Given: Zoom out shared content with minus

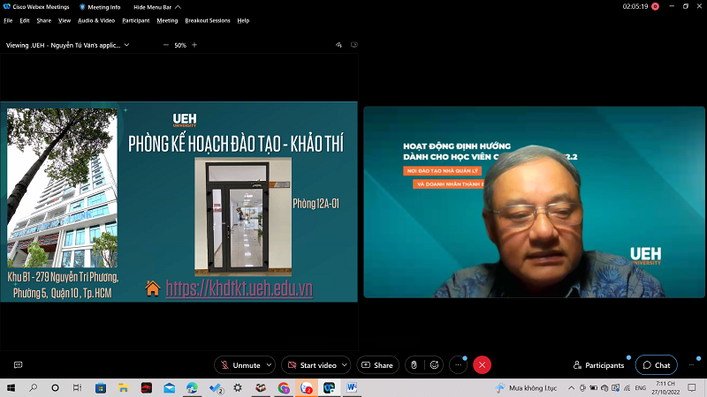Looking at the screenshot, I should coord(165,45).
